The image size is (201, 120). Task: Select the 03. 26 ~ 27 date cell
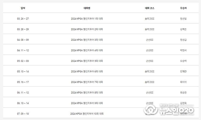(x=23, y=19)
